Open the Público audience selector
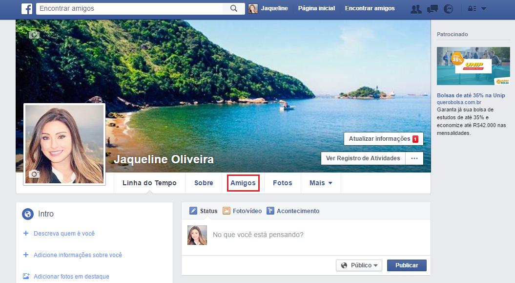The height and width of the screenshot is (283, 515). click(359, 265)
